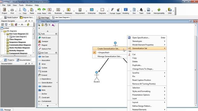Toggle the Unspecified generalization set checkmark
Screen dimensions: 198x111
(94, 52)
